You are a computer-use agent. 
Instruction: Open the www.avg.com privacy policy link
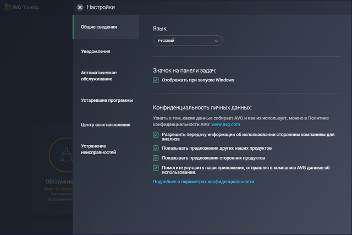tap(223, 125)
